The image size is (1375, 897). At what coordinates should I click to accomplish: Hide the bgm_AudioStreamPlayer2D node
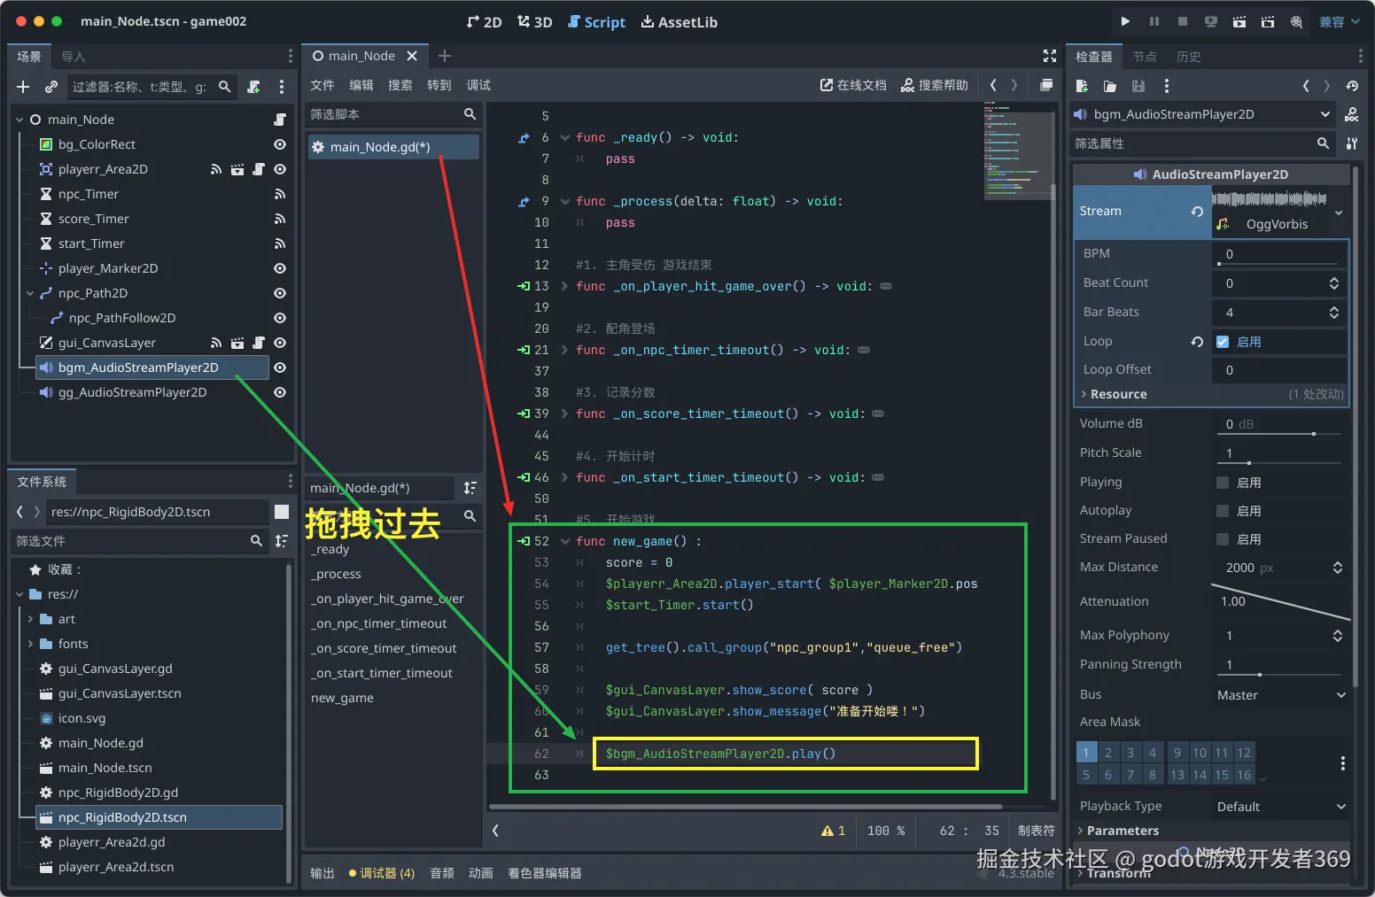280,367
